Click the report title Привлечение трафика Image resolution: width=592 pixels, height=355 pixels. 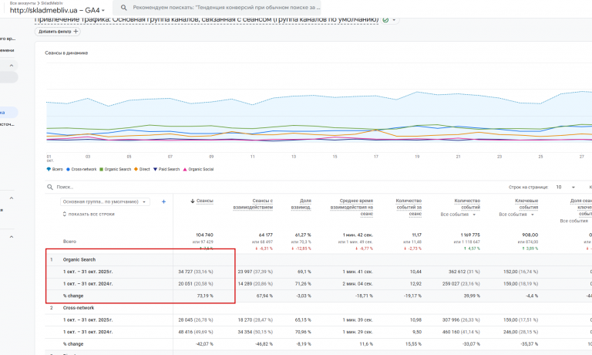point(206,19)
